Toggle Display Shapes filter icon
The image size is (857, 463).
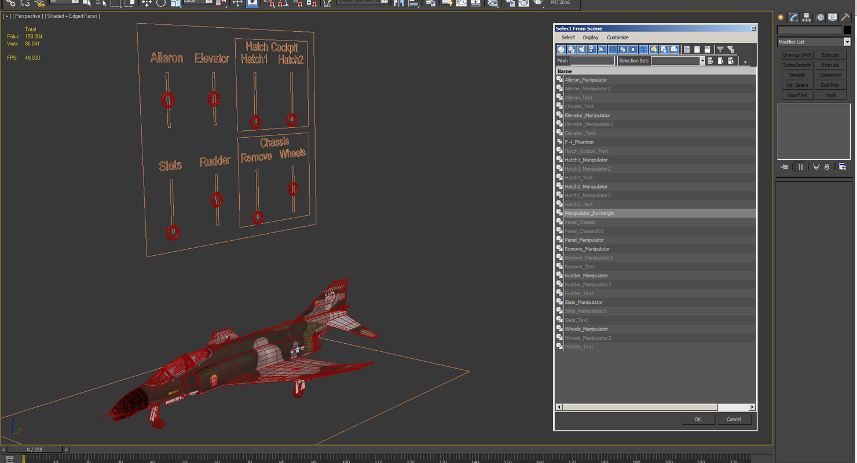click(x=572, y=50)
